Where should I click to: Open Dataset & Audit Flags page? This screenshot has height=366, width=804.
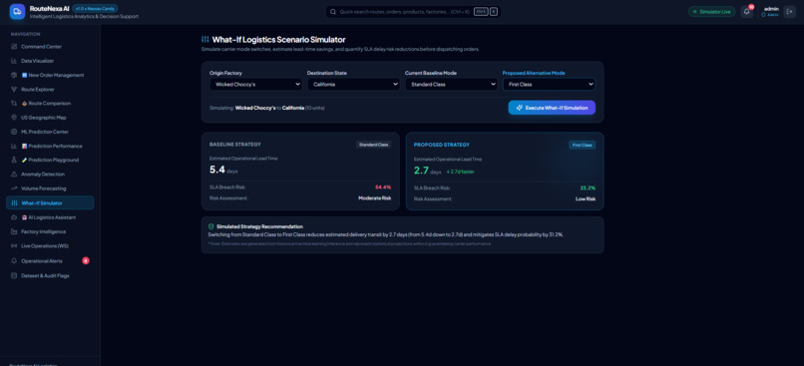[50, 276]
